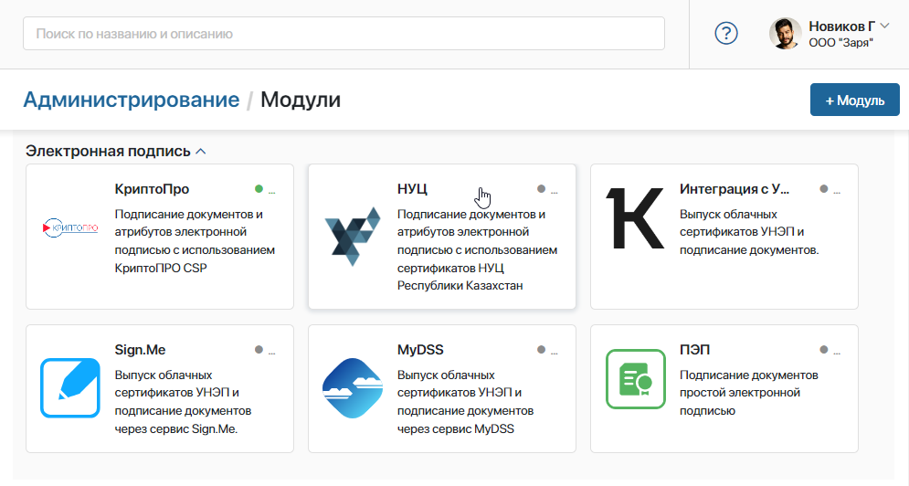Open the НУЦ module title
909x486 pixels.
coord(412,189)
